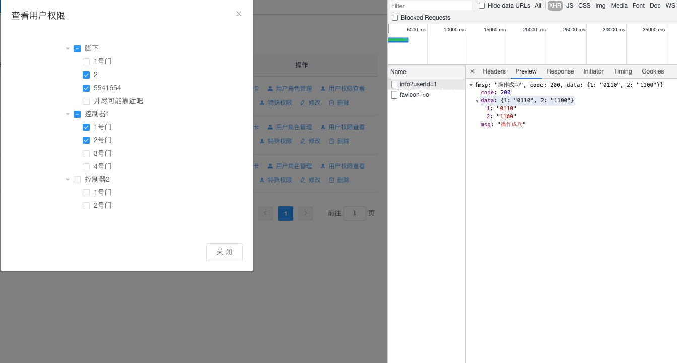The image size is (677, 363).
Task: Open the Cookies tab
Action: pyautogui.click(x=653, y=71)
